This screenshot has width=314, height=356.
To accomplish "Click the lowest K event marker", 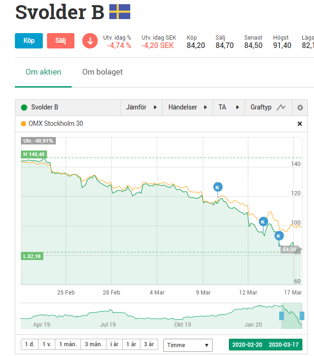I will (x=279, y=236).
